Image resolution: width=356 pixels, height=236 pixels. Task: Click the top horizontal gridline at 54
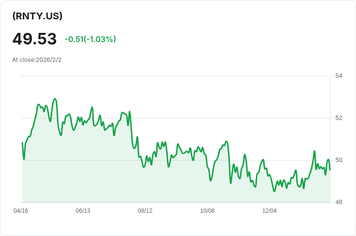[x=174, y=76]
